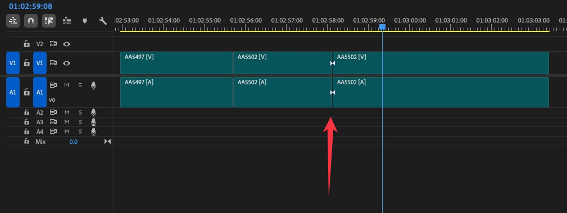The height and width of the screenshot is (213, 567).
Task: Select A4 track target label
Action: 40,132
